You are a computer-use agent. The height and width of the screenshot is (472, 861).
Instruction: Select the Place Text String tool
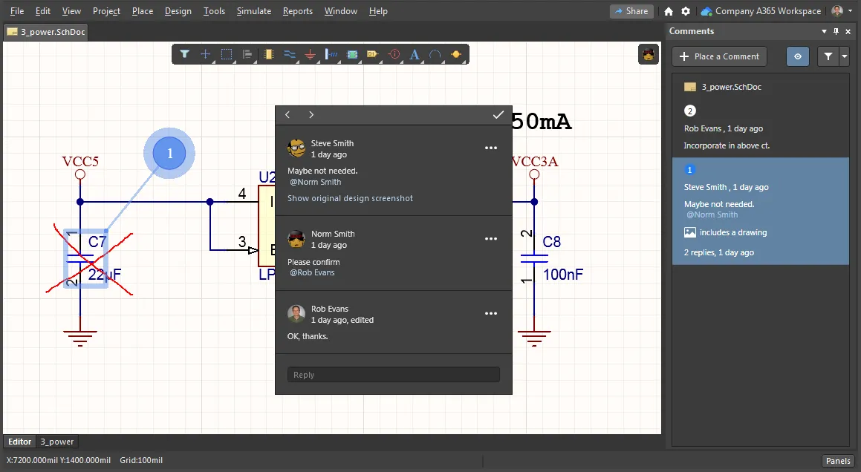click(x=415, y=54)
